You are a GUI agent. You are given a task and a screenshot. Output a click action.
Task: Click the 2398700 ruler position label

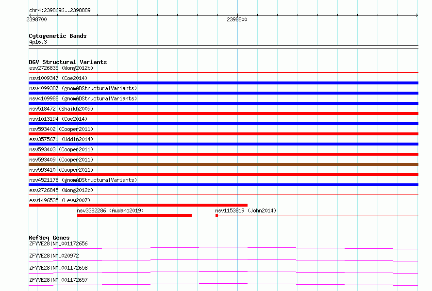pyautogui.click(x=36, y=19)
